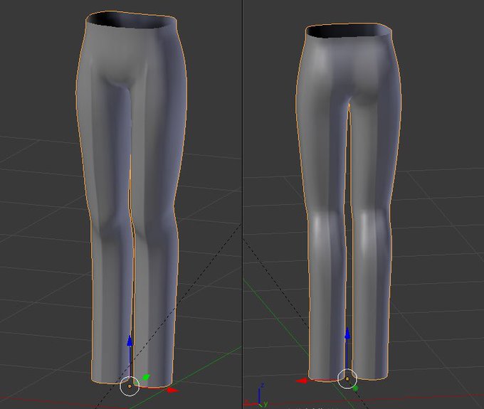The height and width of the screenshot is (409, 484).
Task: Grab the green Y-axis handle in right viewport
Action: [355, 388]
